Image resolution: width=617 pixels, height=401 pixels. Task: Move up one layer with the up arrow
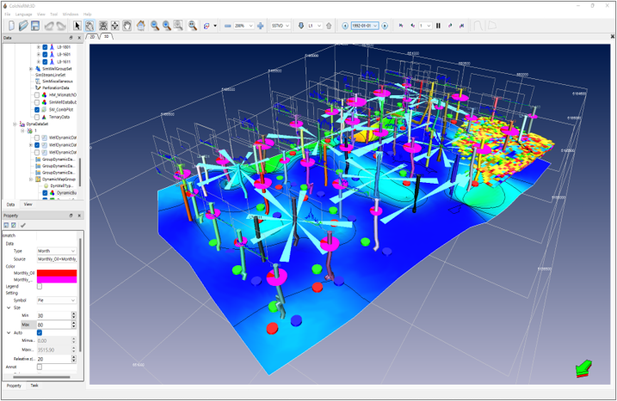pyautogui.click(x=329, y=26)
